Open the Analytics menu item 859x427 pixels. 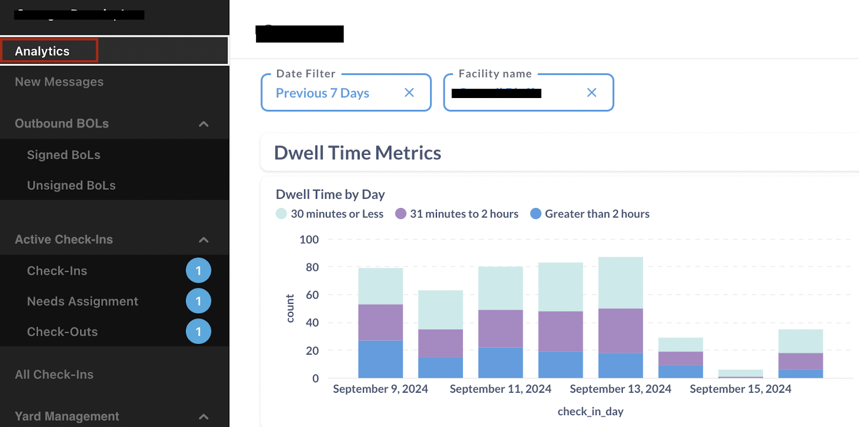(43, 51)
